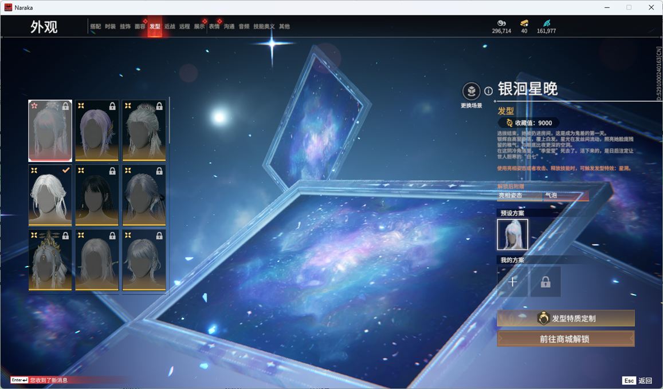Switch to the 时装 tab

pos(110,26)
